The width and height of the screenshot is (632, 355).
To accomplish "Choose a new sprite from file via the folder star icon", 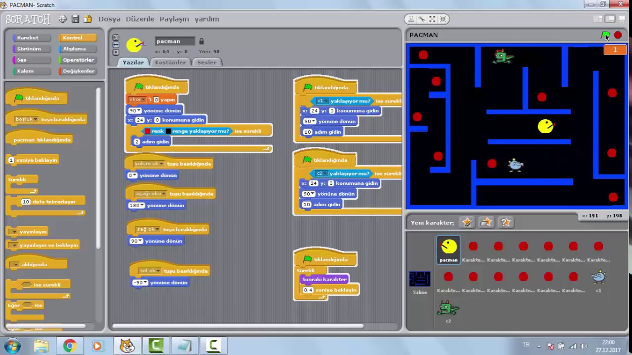I will click(486, 222).
